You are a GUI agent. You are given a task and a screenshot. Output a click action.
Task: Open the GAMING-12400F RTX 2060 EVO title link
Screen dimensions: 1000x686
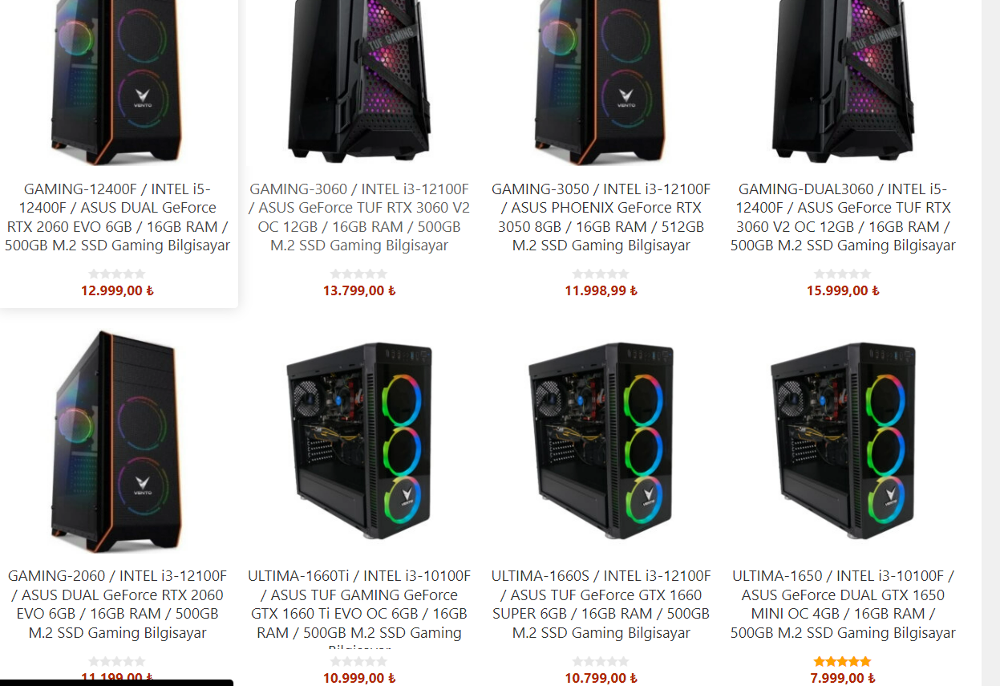117,217
